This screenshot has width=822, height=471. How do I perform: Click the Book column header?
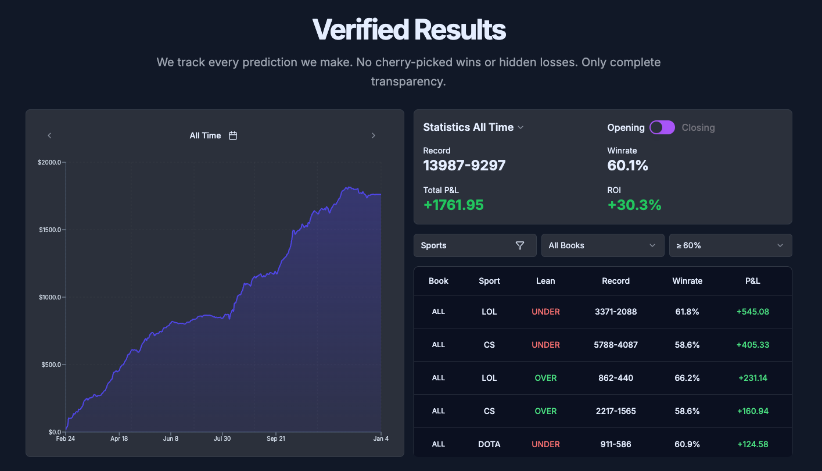point(439,281)
